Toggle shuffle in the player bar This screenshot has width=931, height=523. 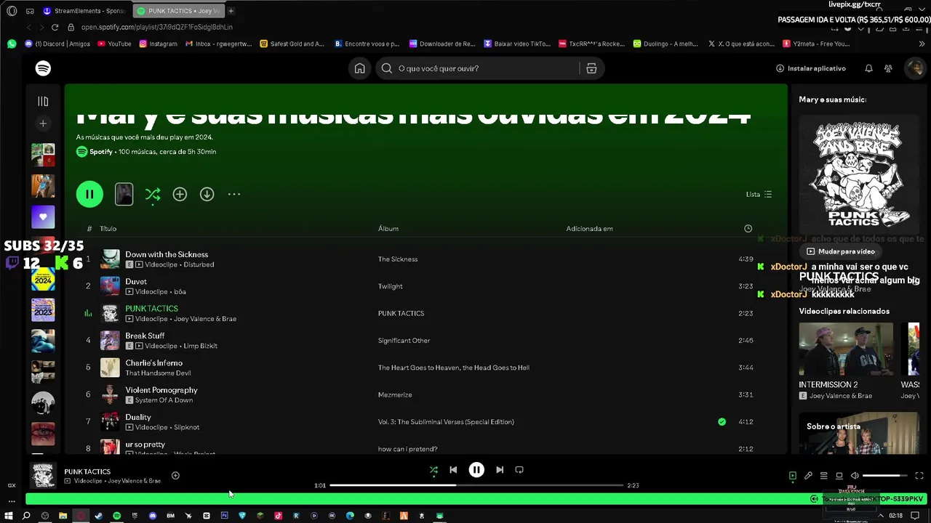pyautogui.click(x=433, y=470)
